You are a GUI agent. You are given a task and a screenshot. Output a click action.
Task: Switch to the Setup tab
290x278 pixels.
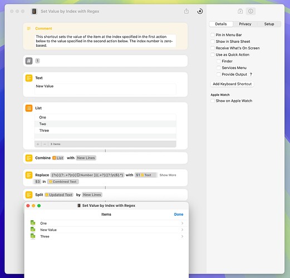point(269,24)
